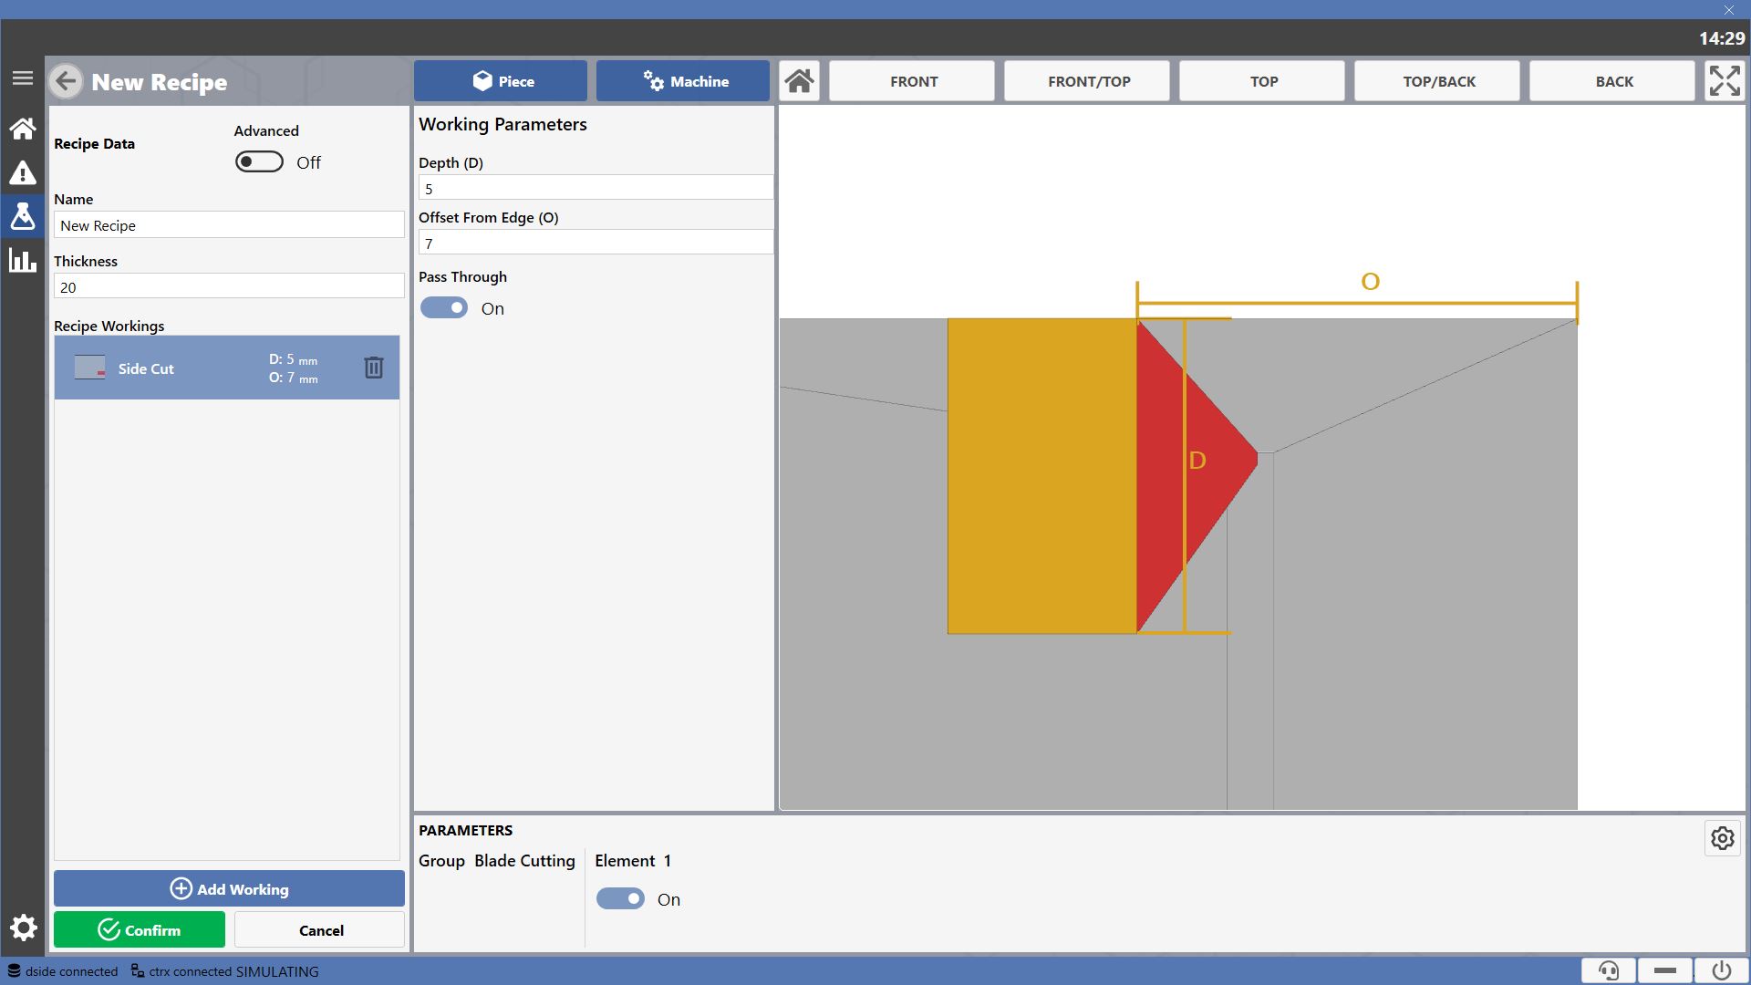The image size is (1751, 985).
Task: Click the Add Working button
Action: coord(229,888)
